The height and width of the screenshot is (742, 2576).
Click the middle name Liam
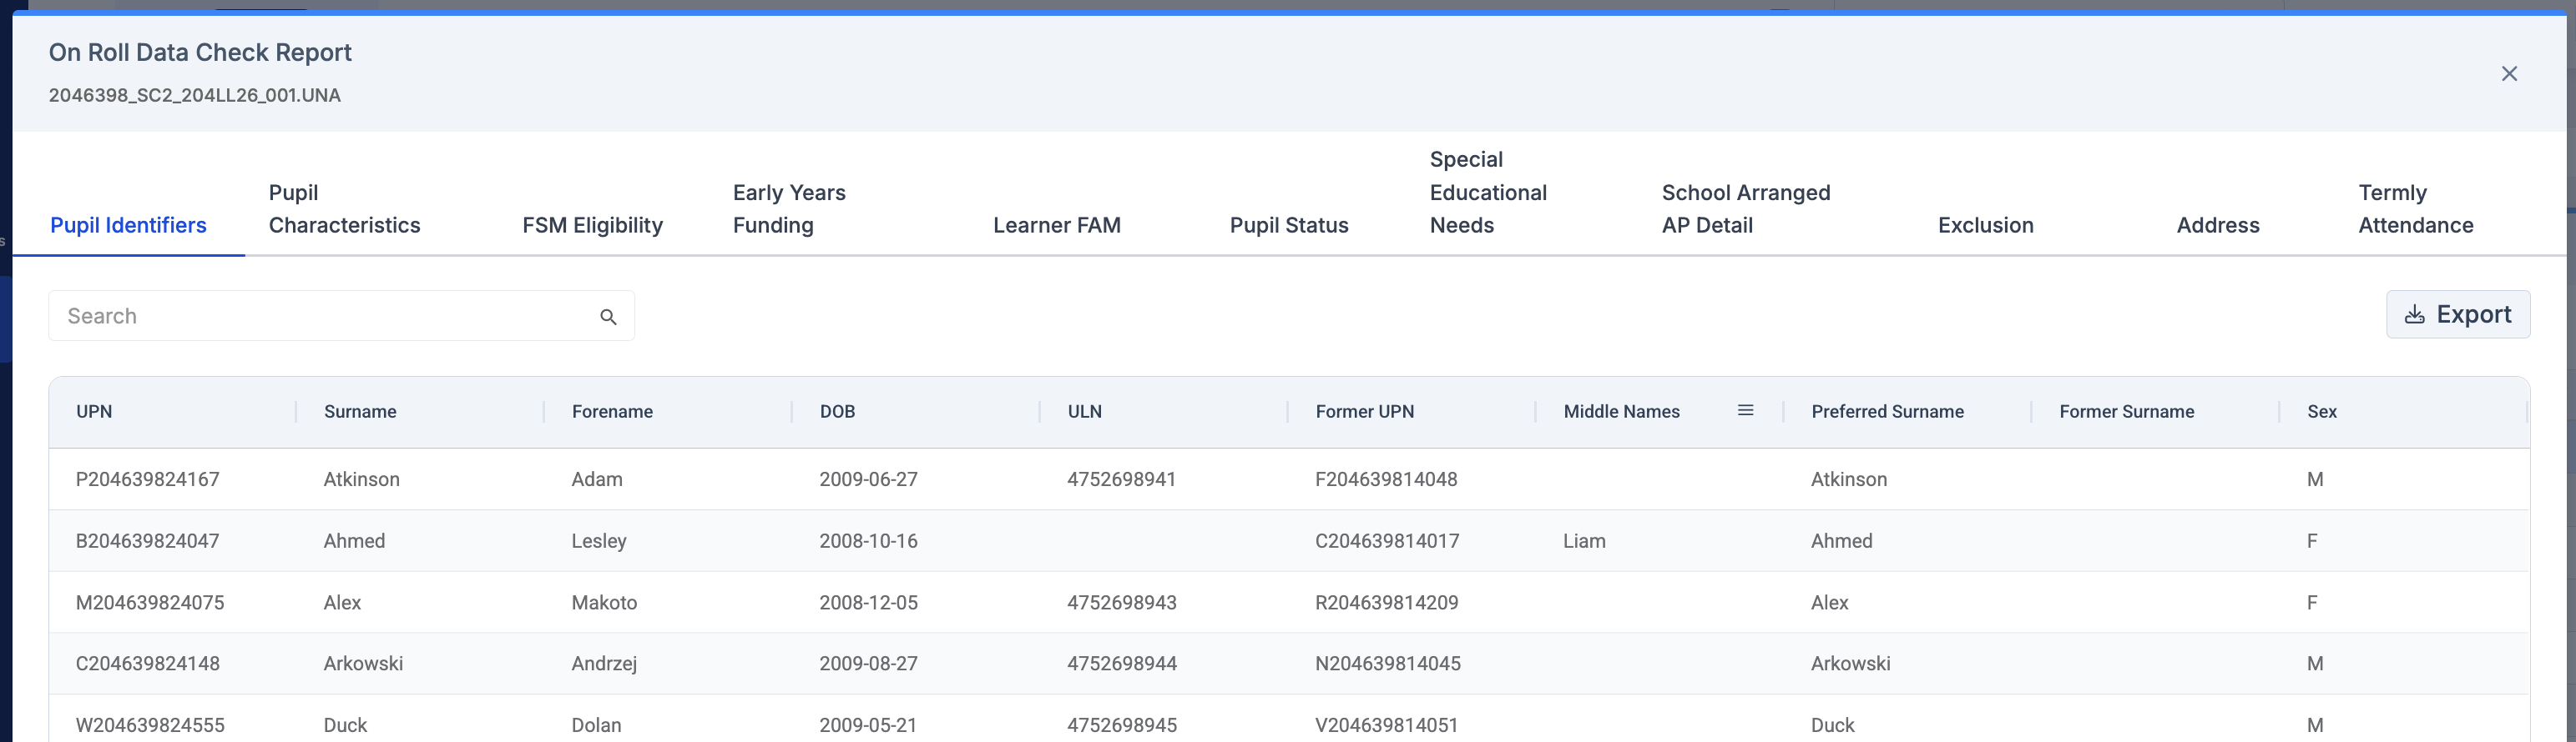click(1584, 541)
